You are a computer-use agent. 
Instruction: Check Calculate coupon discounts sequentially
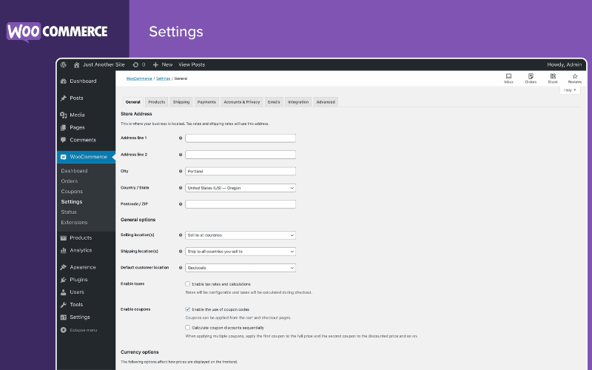pyautogui.click(x=188, y=328)
